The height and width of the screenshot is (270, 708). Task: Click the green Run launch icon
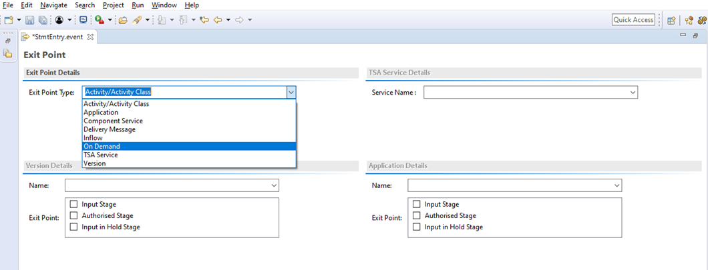[x=99, y=20]
